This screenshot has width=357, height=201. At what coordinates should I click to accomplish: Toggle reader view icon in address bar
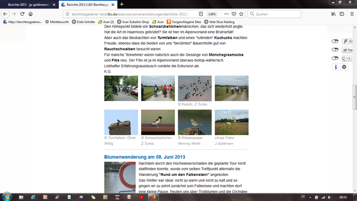(201, 14)
